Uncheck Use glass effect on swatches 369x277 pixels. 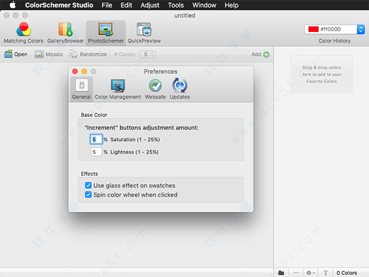(x=88, y=185)
